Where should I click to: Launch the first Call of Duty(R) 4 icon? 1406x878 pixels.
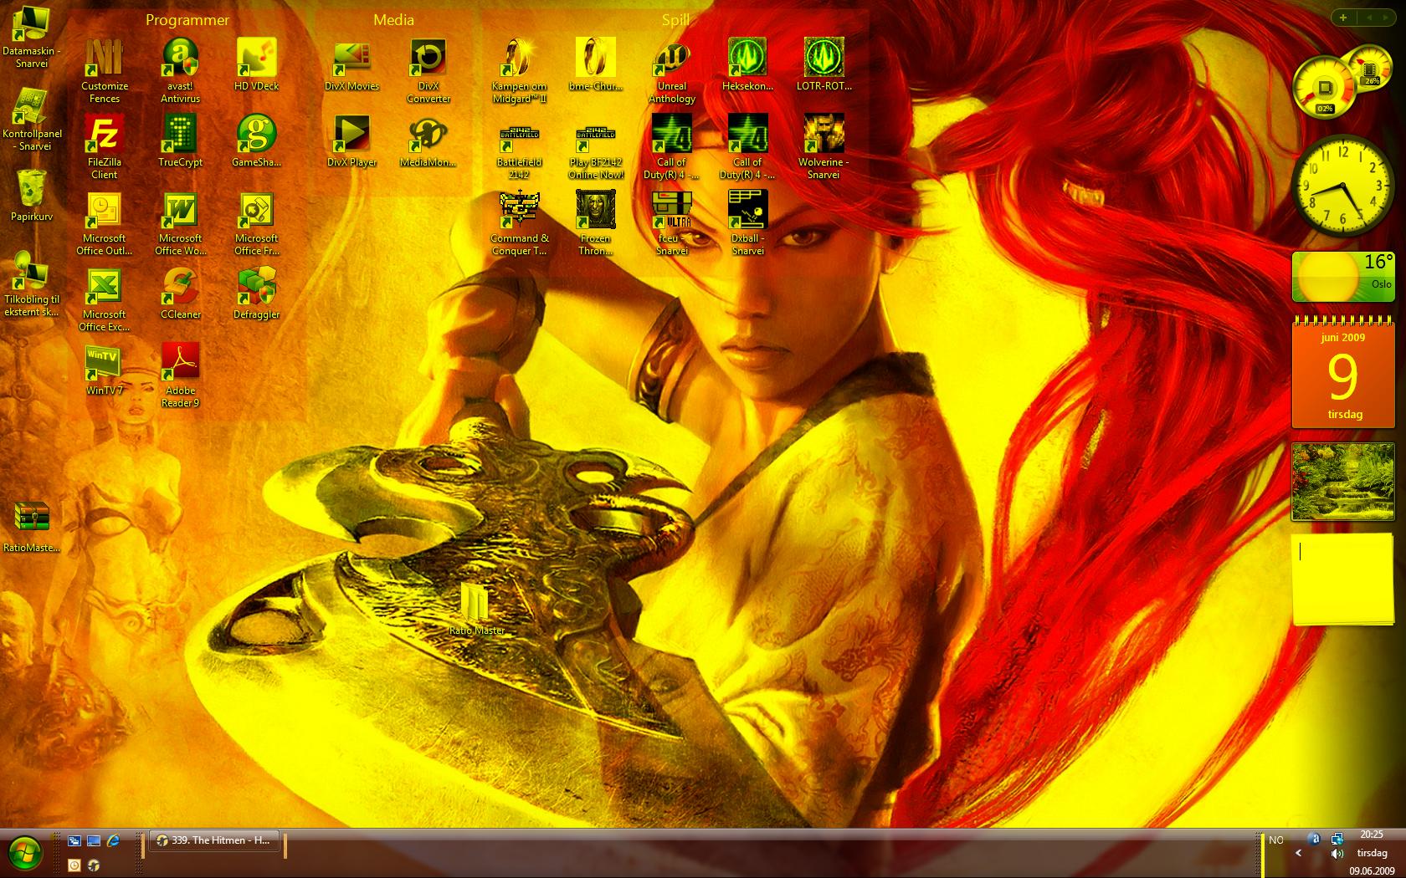pos(671,147)
